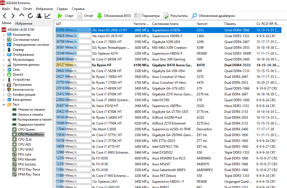Screen dimensions: 287x188
Task: Open the Отчёт menu
Action: click(28, 9)
